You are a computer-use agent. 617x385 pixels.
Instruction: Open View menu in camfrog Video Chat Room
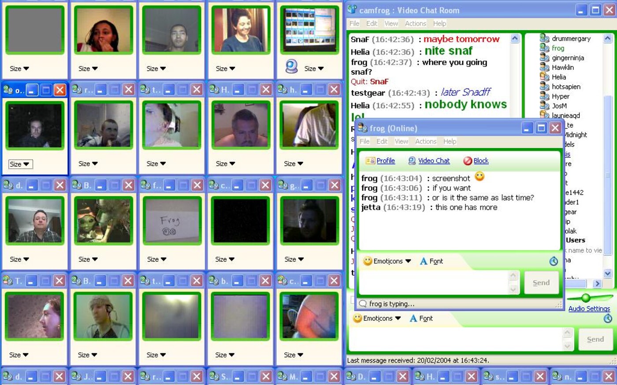click(x=391, y=23)
